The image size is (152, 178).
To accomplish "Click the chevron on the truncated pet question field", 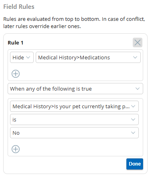I will (133, 106).
